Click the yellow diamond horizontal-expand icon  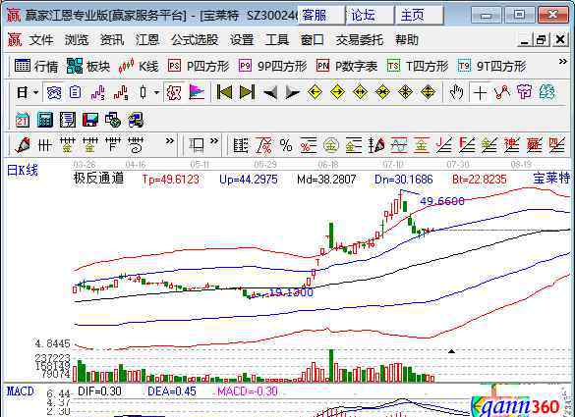tap(360, 92)
